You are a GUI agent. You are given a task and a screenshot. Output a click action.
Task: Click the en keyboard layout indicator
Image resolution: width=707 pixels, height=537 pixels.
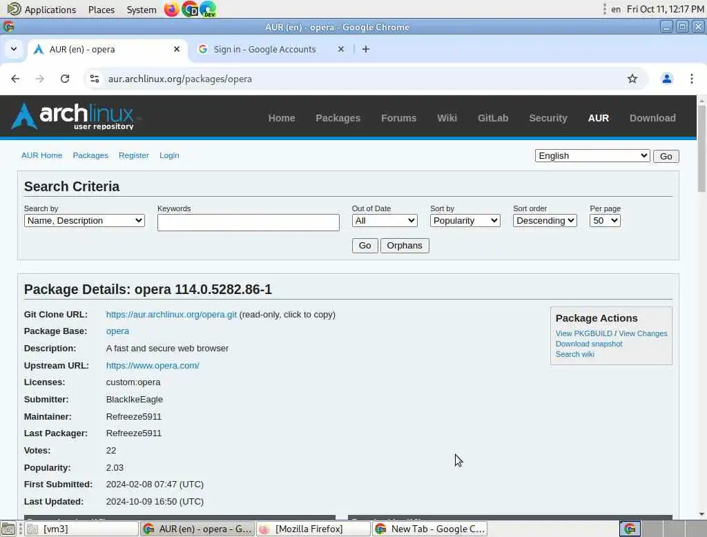(x=615, y=10)
